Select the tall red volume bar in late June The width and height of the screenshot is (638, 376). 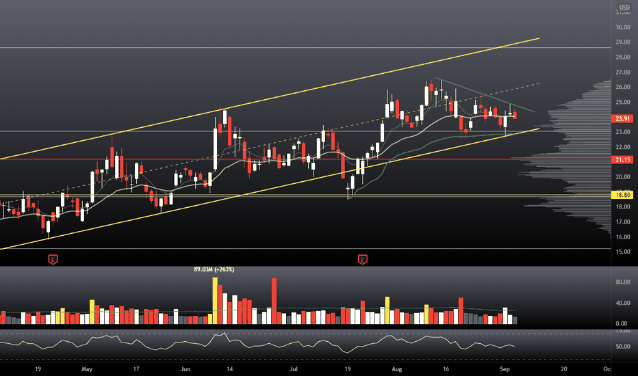pyautogui.click(x=274, y=301)
